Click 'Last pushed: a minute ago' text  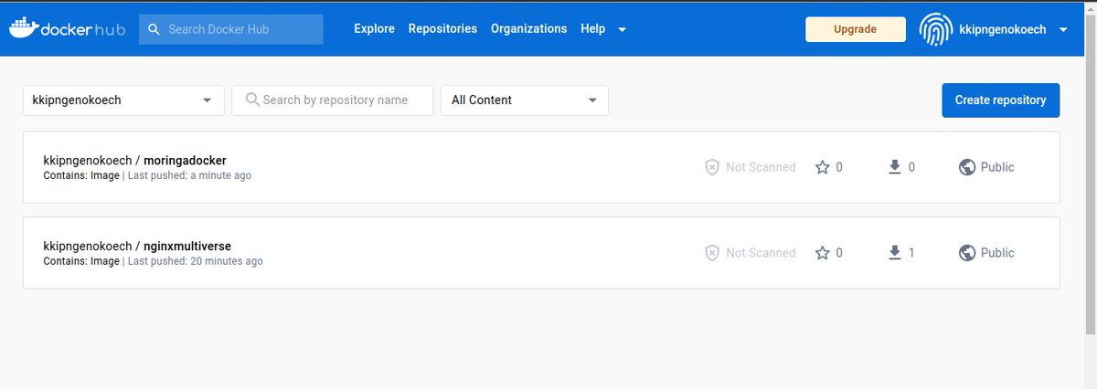tap(189, 175)
